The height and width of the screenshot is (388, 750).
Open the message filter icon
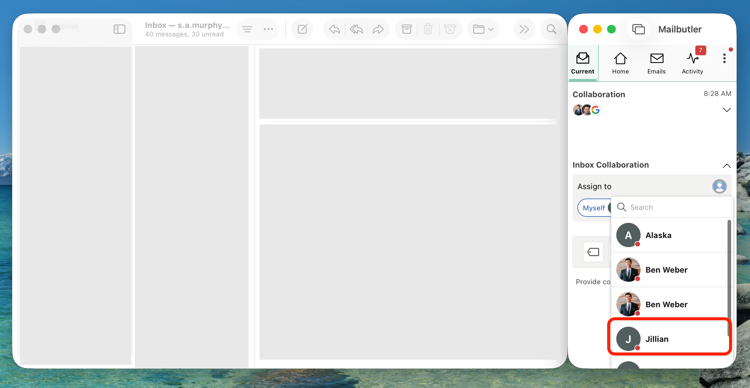[x=247, y=29]
